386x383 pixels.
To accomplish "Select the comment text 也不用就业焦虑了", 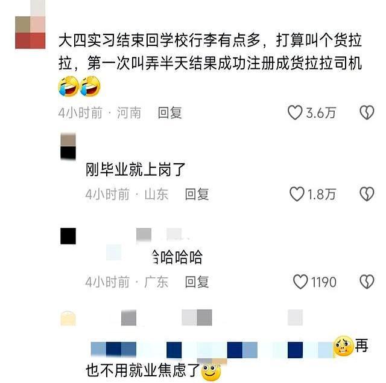I will 143,371.
